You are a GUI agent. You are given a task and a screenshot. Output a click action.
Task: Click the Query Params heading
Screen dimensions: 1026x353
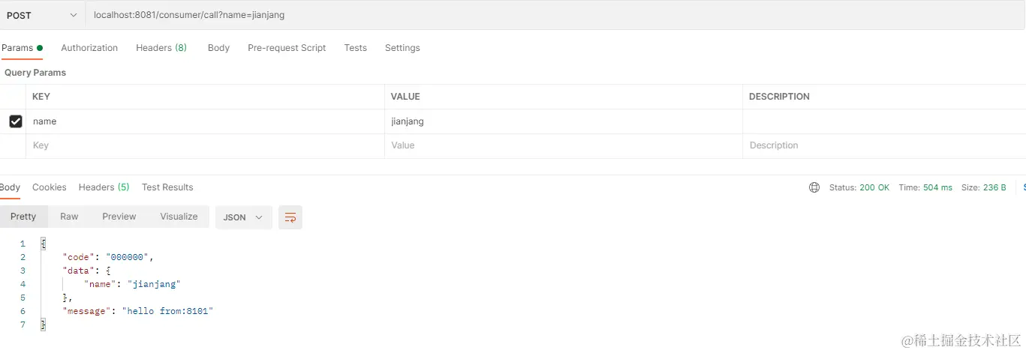pos(35,73)
